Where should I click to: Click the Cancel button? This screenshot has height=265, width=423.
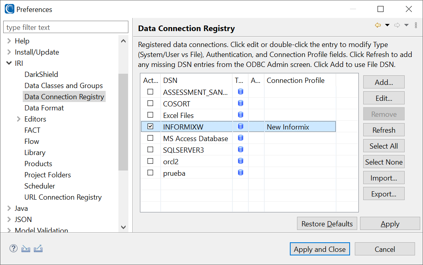(x=385, y=249)
